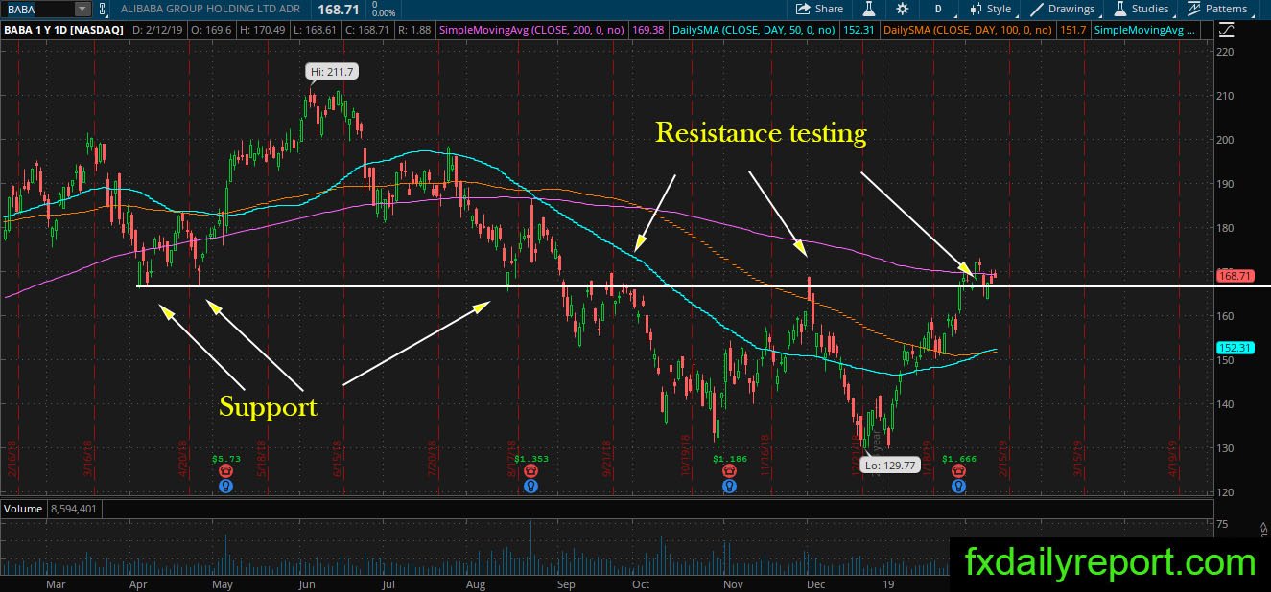
Task: Open chart settings gear icon
Action: tap(903, 9)
